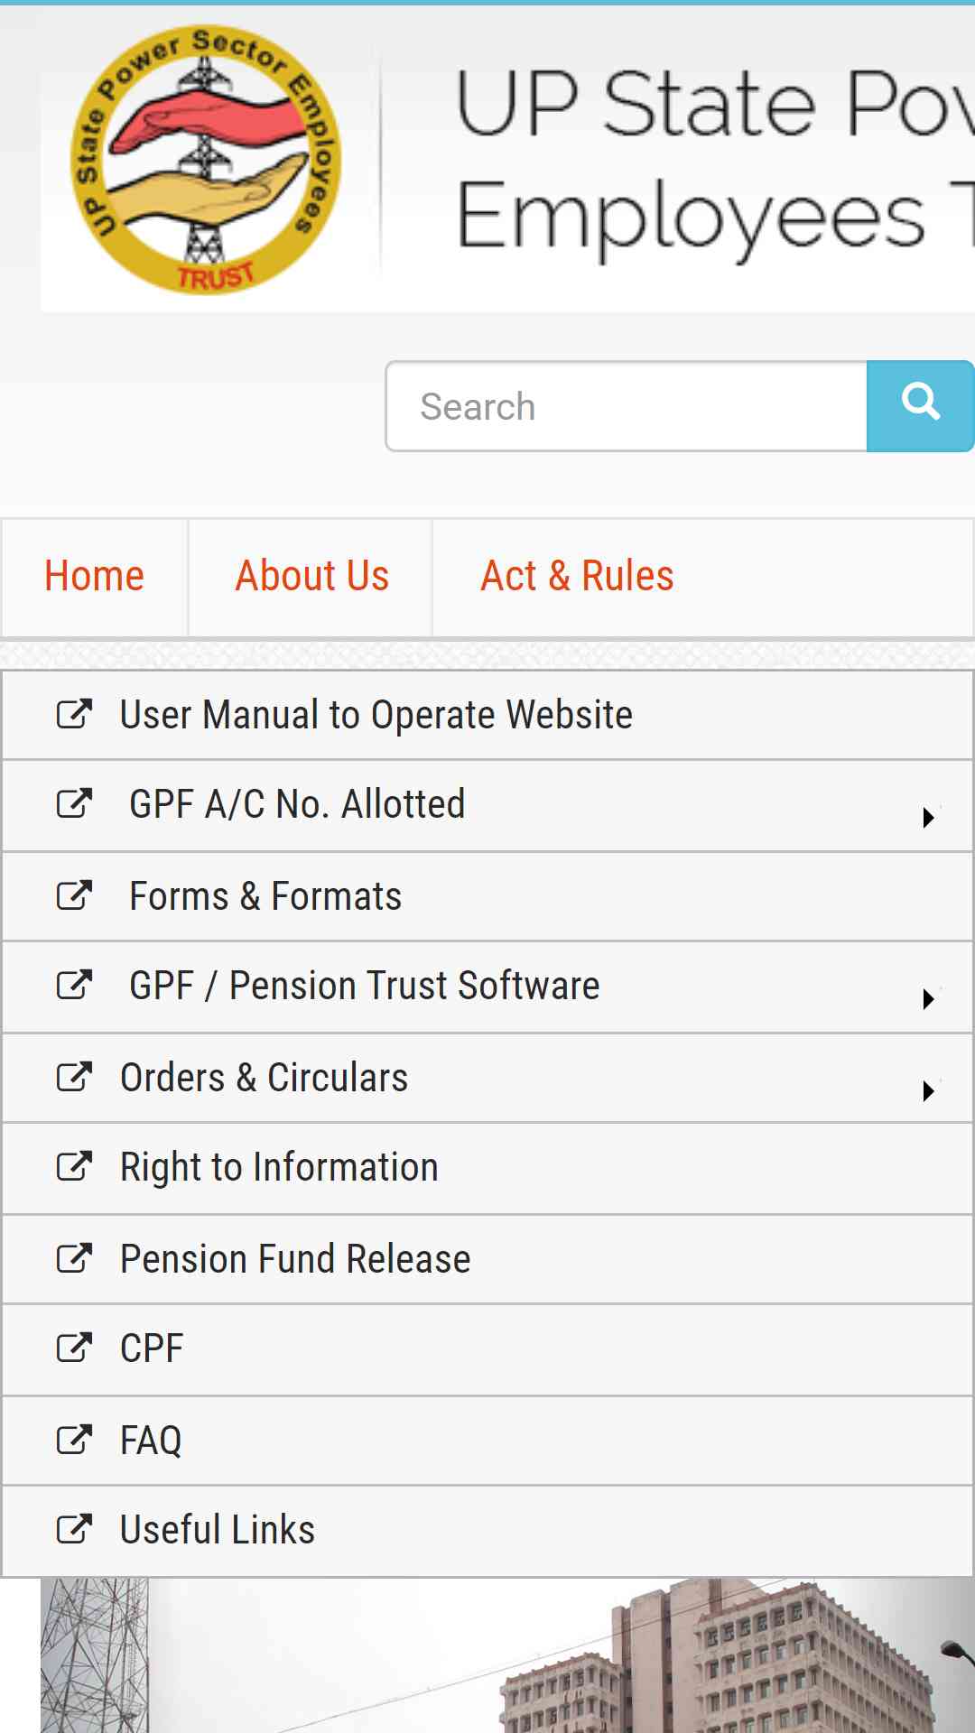Expand Orders & Circulars submenu arrow
Image resolution: width=975 pixels, height=1733 pixels.
click(928, 1091)
